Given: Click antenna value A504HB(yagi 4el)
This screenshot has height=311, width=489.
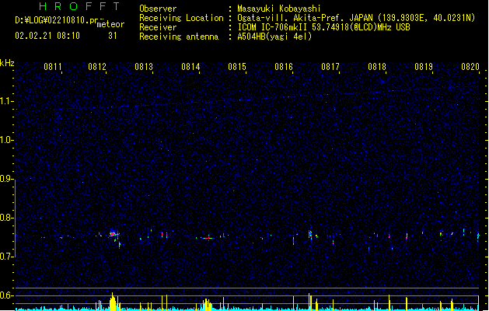Looking at the screenshot, I should pos(274,37).
